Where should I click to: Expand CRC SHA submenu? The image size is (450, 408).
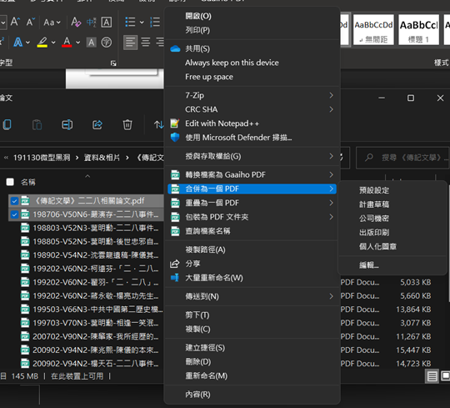[252, 109]
